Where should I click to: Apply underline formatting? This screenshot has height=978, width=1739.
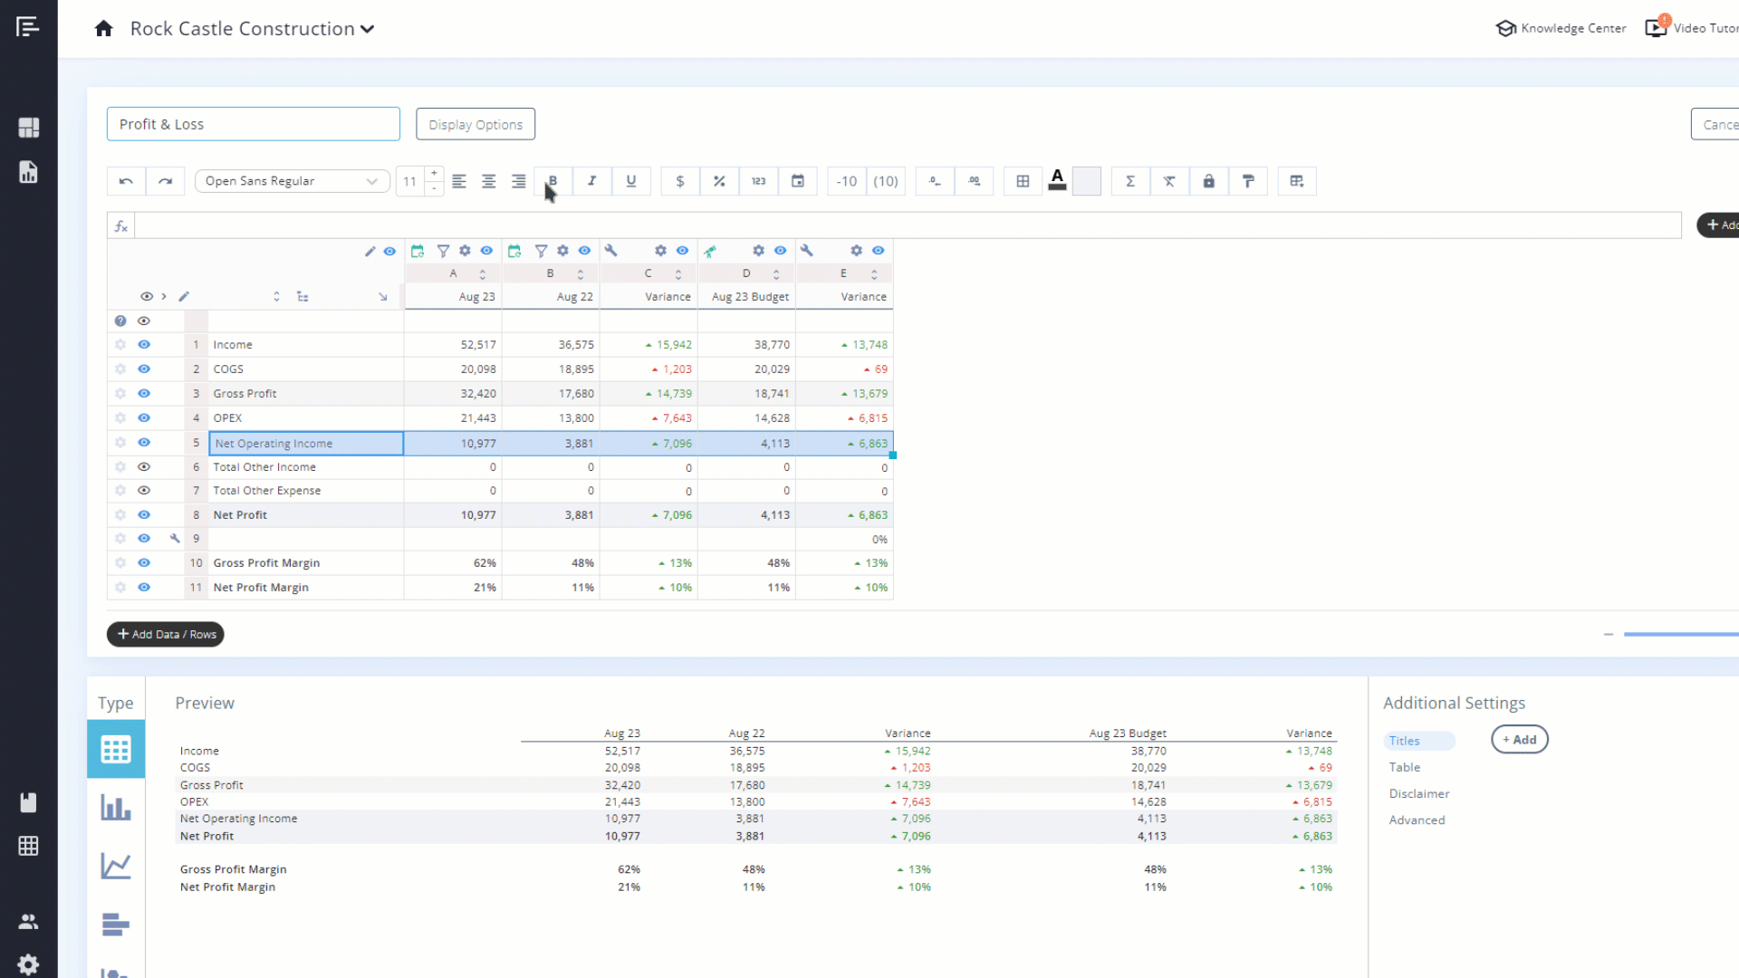click(631, 181)
